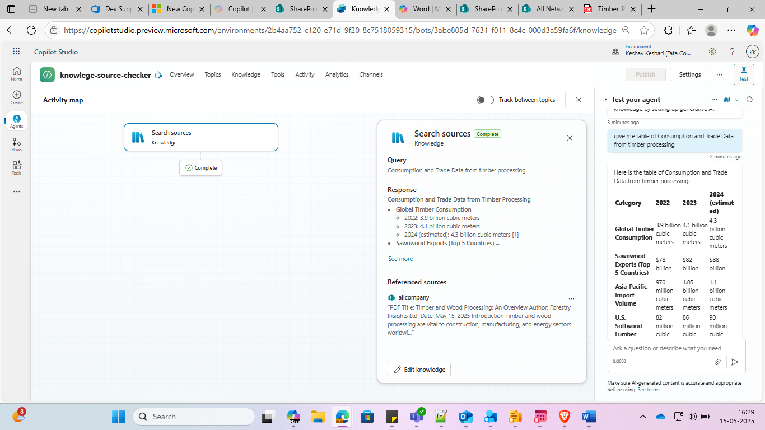Image resolution: width=765 pixels, height=430 pixels.
Task: Switch to the Topics tab
Action: (213, 74)
